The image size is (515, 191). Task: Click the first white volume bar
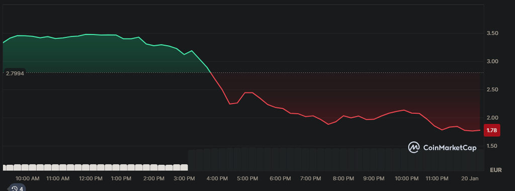(x=4, y=168)
